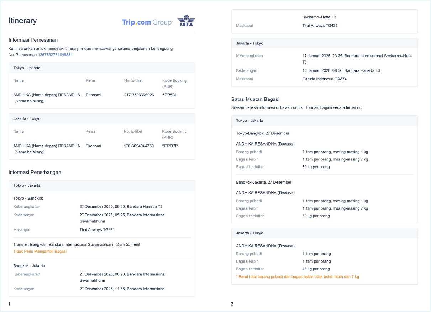The height and width of the screenshot is (312, 431).
Task: Click the Itinerary page title
Action: 22,21
